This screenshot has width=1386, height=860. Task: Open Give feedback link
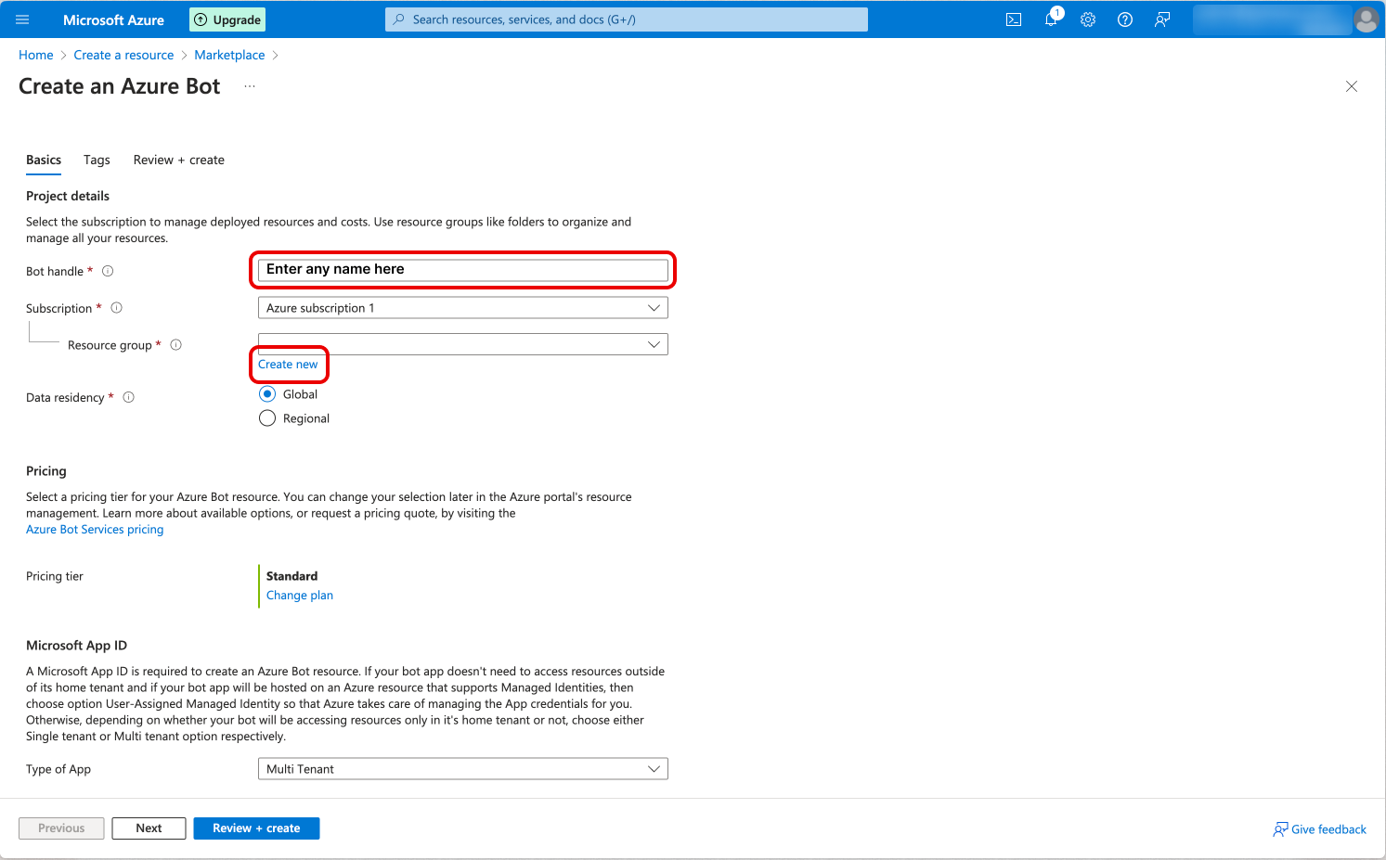tap(1320, 829)
